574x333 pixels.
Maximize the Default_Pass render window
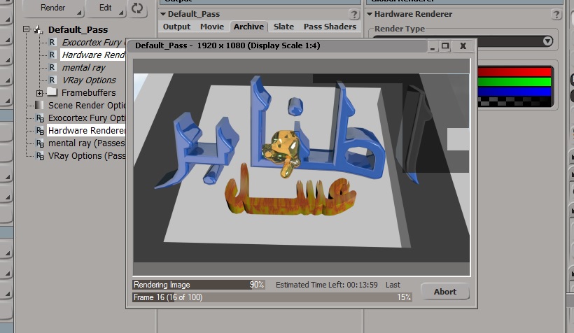[445, 46]
